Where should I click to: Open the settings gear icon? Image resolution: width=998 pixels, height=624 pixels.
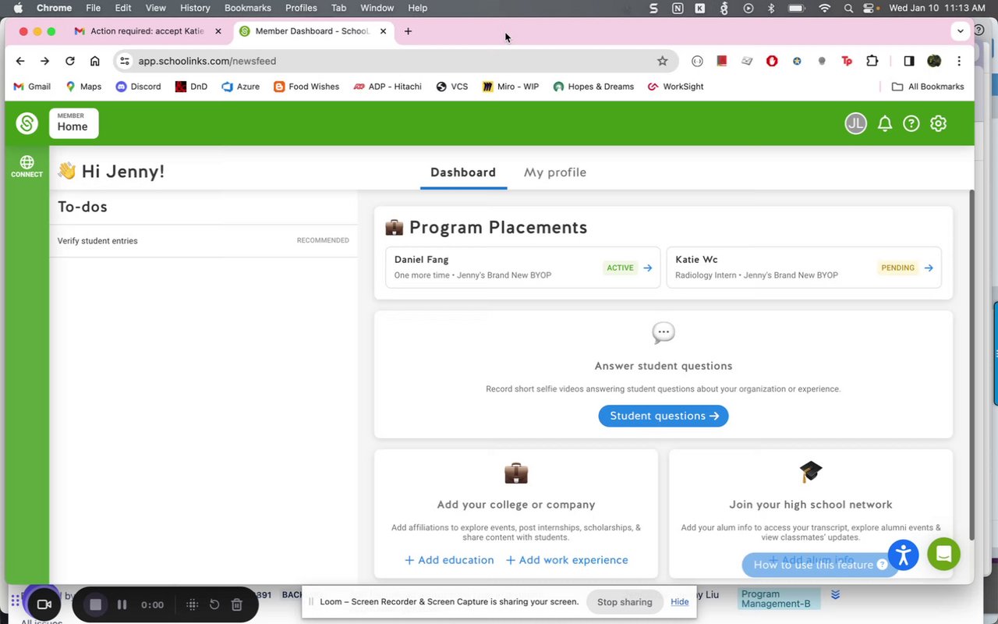[938, 123]
